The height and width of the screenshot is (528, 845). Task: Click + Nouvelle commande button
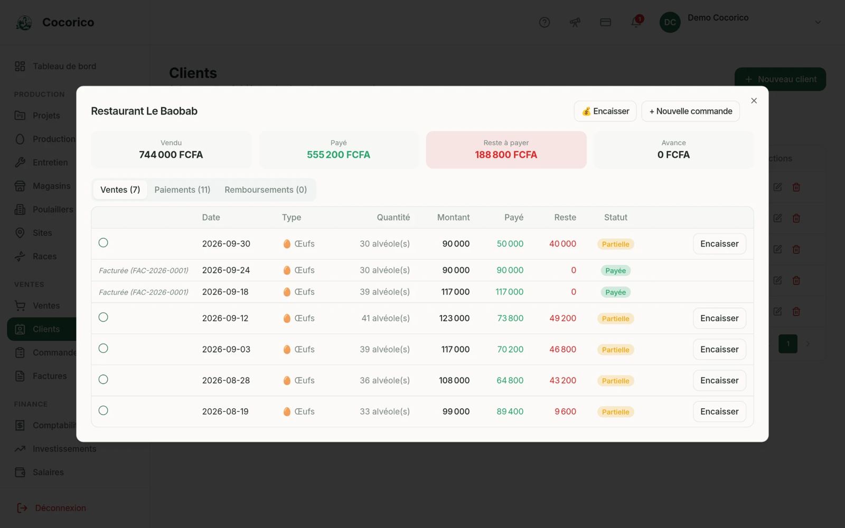pyautogui.click(x=690, y=111)
